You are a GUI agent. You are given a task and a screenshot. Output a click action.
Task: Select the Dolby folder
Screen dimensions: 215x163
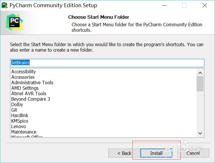[x=17, y=104]
